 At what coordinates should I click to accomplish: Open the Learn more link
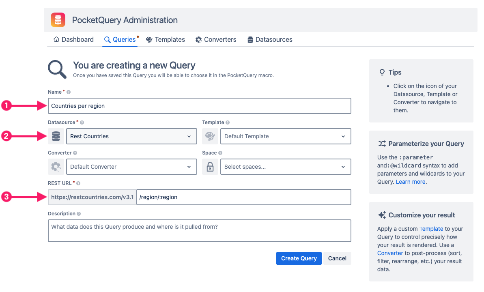(410, 181)
